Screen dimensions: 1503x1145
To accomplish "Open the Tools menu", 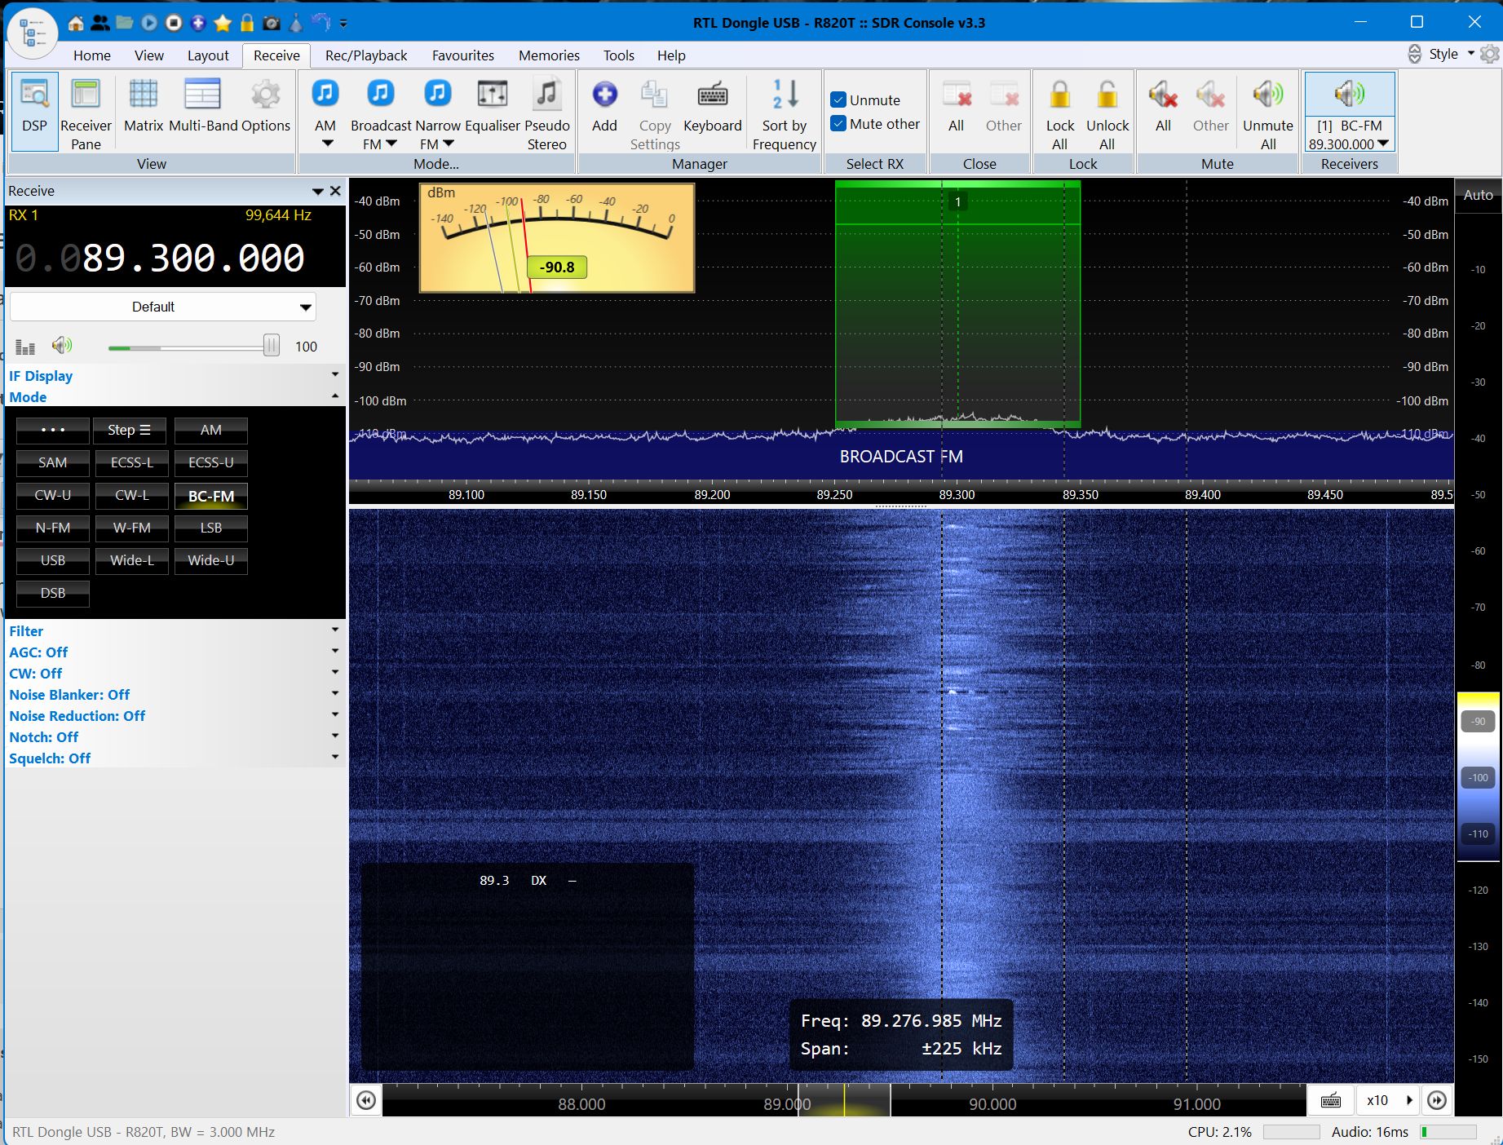I will click(x=617, y=55).
